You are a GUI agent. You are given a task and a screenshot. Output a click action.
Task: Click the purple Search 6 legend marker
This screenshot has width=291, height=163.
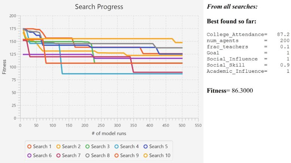point(29,156)
